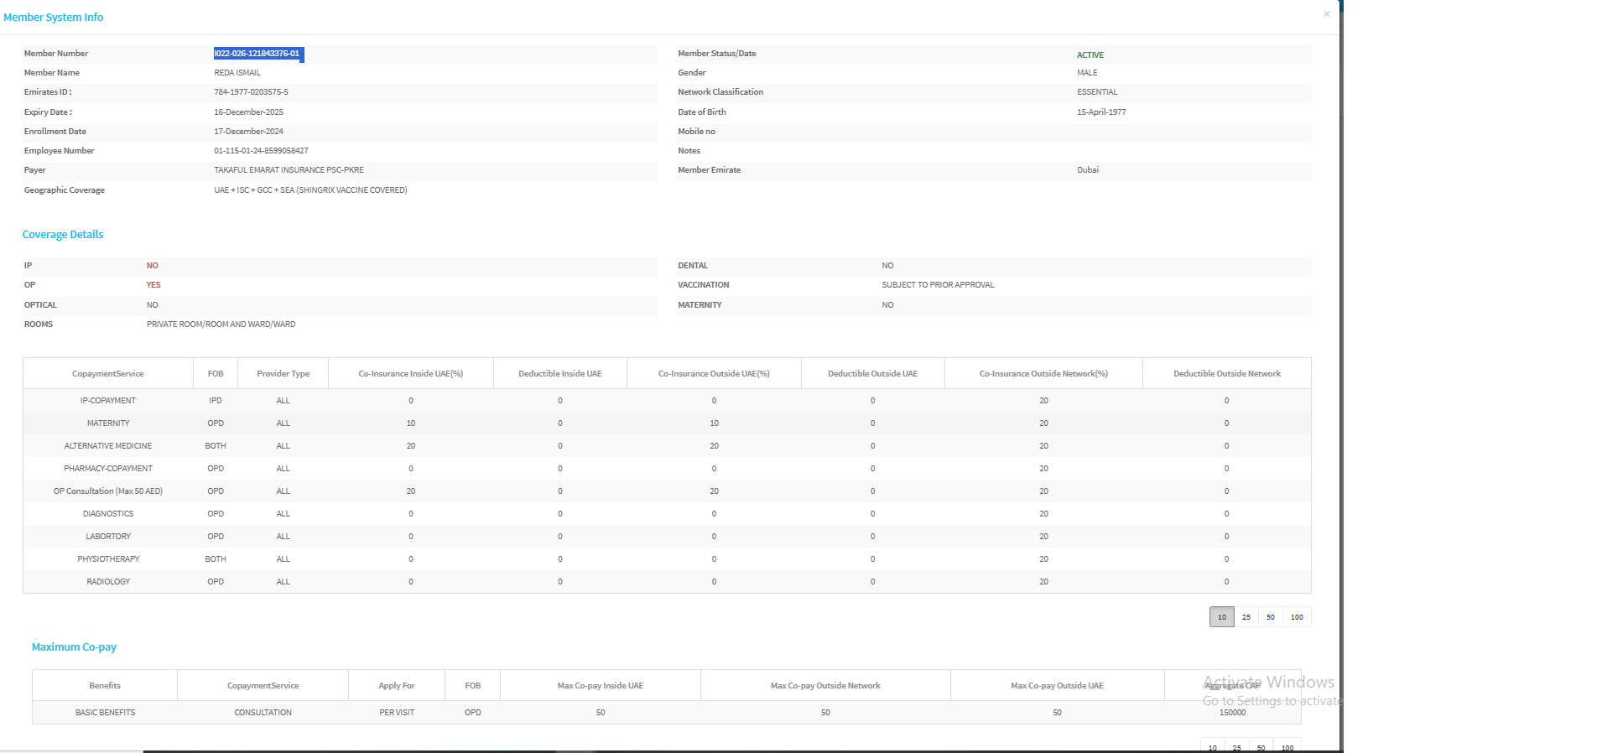Screen dimensions: 1602x753
Task: Click the PRIVATE ROOM/ROOM AND WARD/WARD value
Action: click(x=221, y=325)
